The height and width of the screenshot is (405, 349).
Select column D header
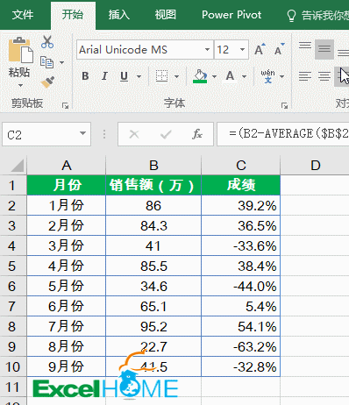pyautogui.click(x=315, y=166)
